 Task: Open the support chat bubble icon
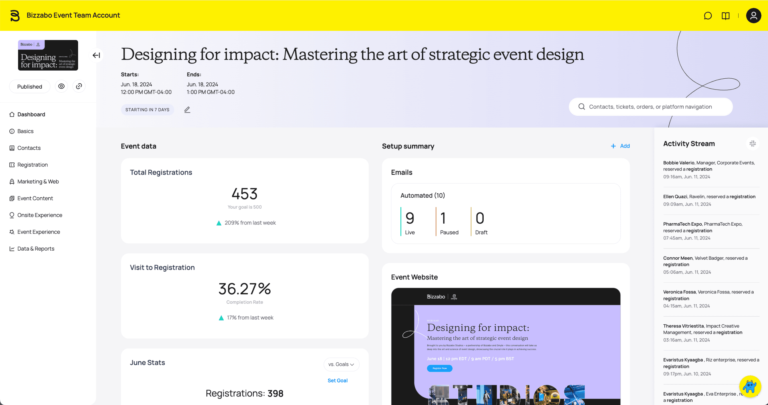point(707,15)
